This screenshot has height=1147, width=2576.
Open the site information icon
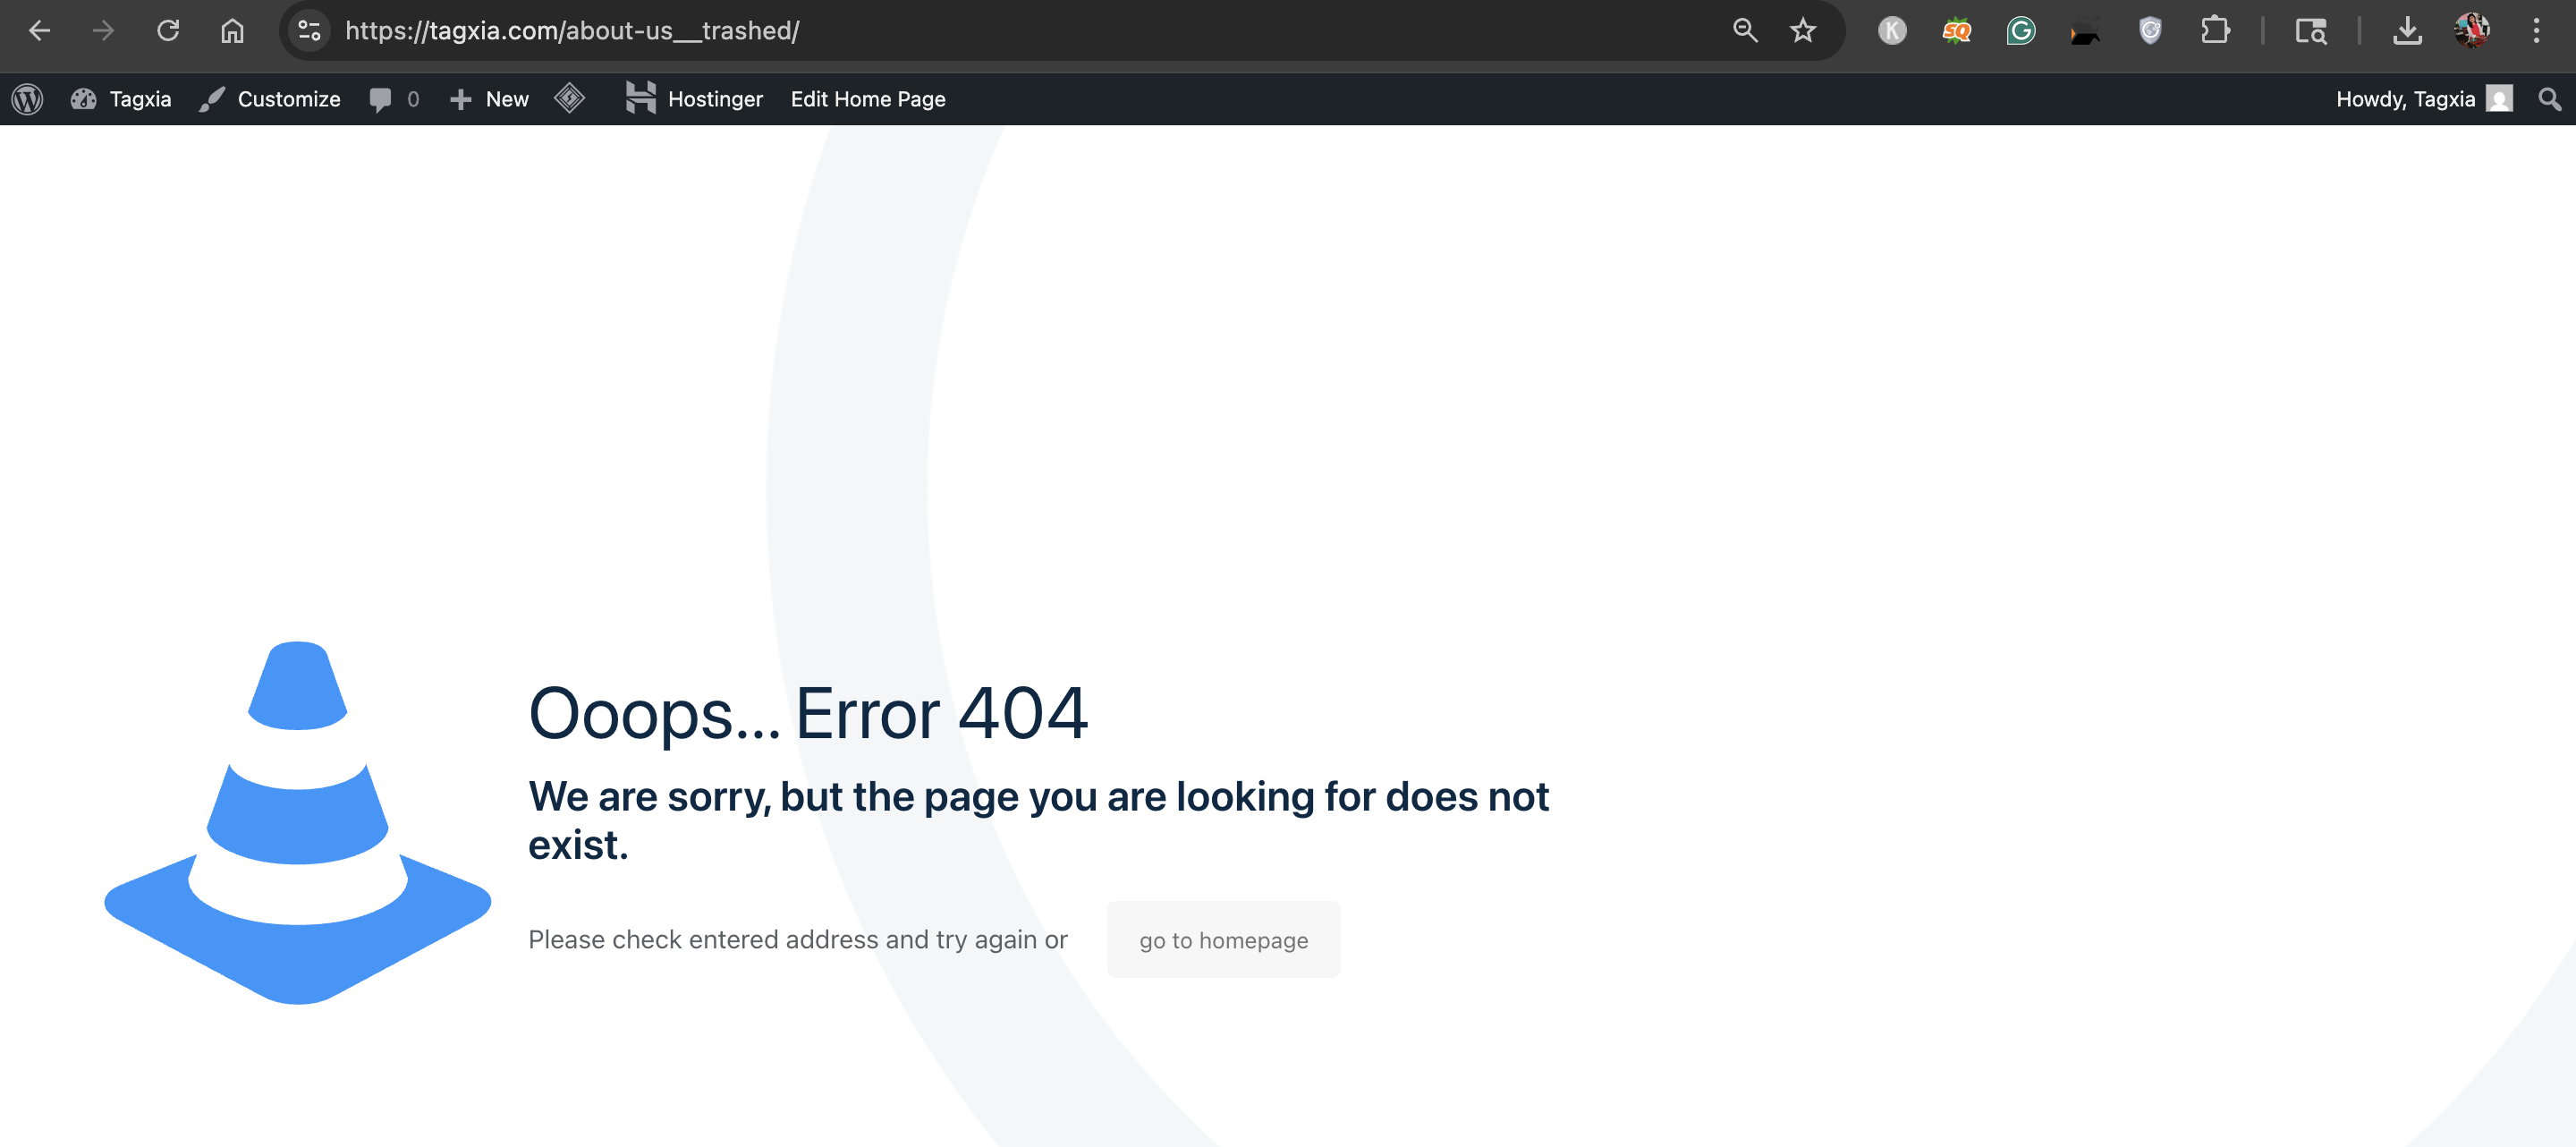click(309, 31)
